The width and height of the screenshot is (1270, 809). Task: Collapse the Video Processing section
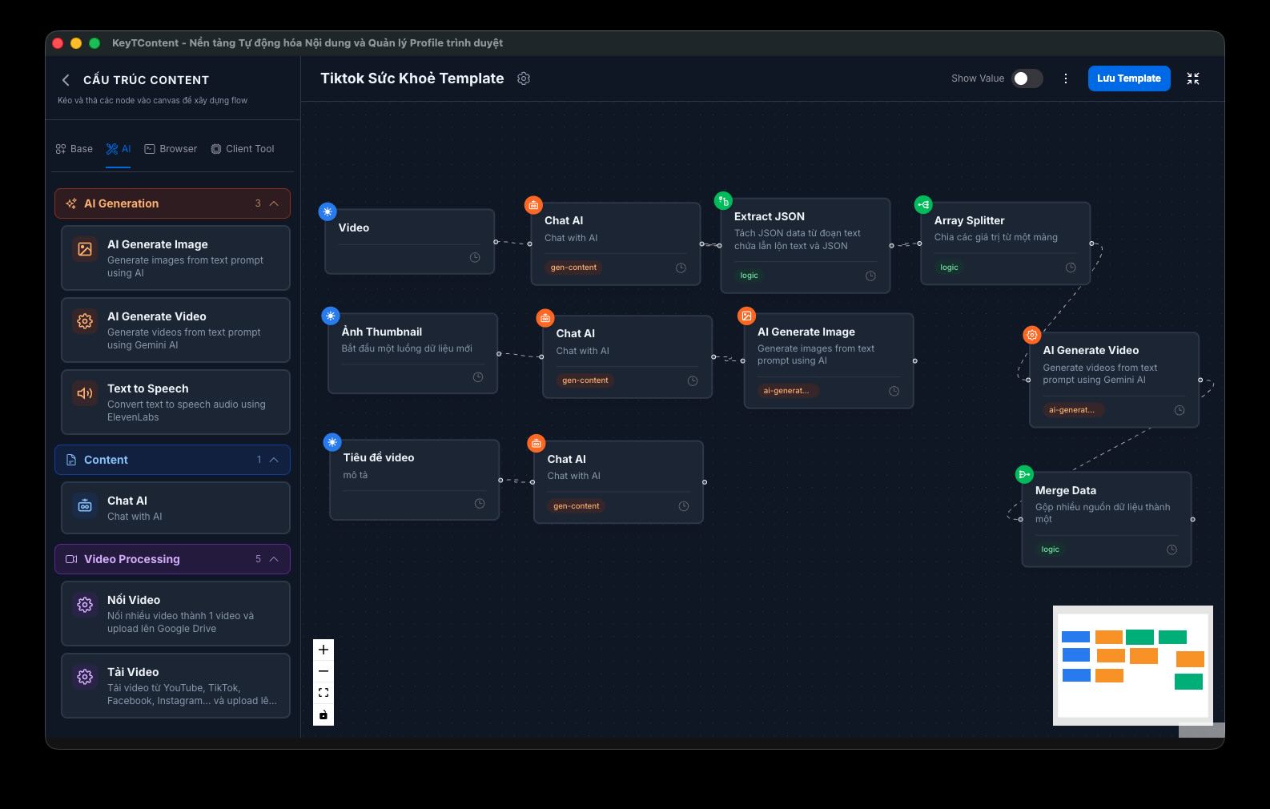274,559
